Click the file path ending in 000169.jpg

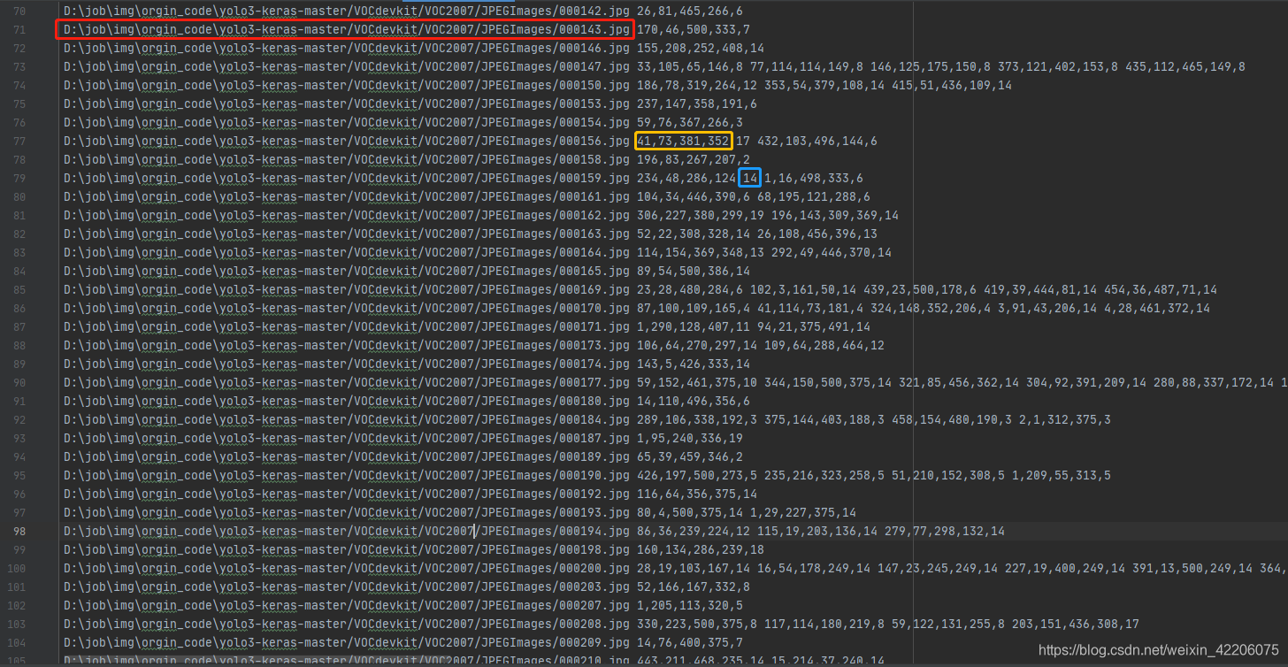[347, 290]
